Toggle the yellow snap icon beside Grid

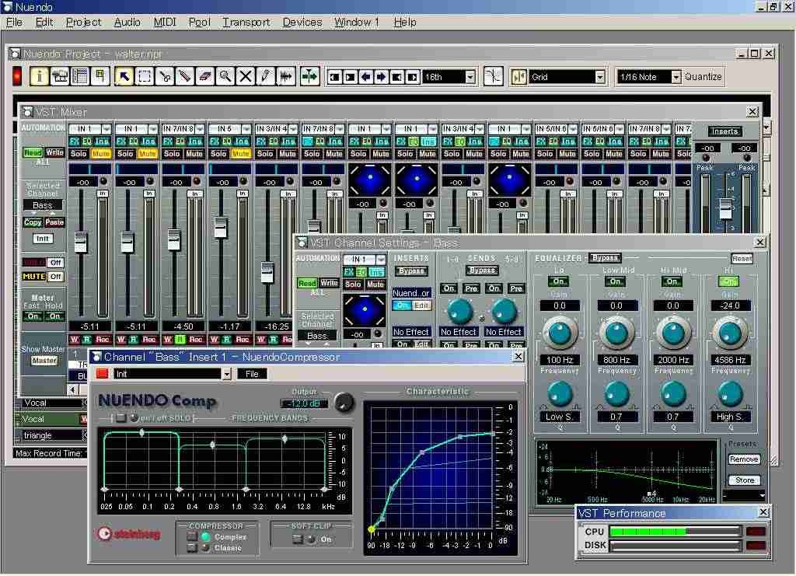pyautogui.click(x=518, y=77)
